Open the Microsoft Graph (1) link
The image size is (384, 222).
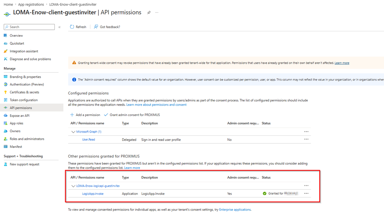click(89, 132)
